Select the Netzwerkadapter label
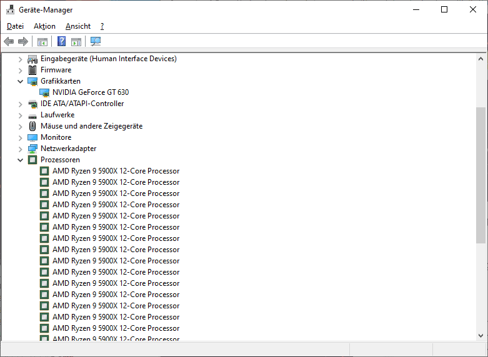The width and height of the screenshot is (488, 357). 69,149
